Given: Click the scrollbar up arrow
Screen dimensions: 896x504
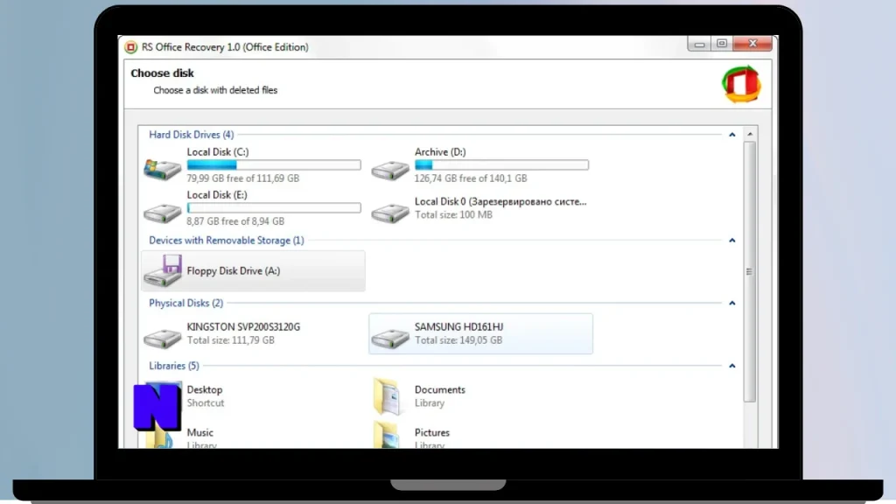Looking at the screenshot, I should (750, 134).
